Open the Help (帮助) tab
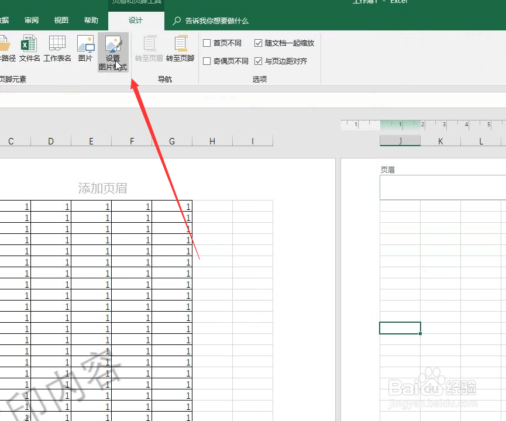The image size is (506, 421). (91, 20)
